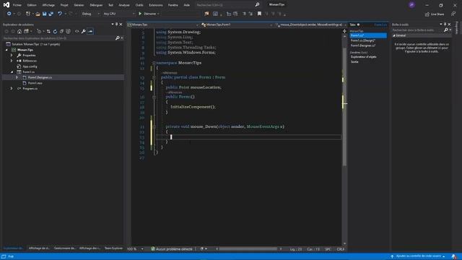The height and width of the screenshot is (260, 462).
Task: Click 'Ajouter au contrôle de code source'
Action: 418,256
